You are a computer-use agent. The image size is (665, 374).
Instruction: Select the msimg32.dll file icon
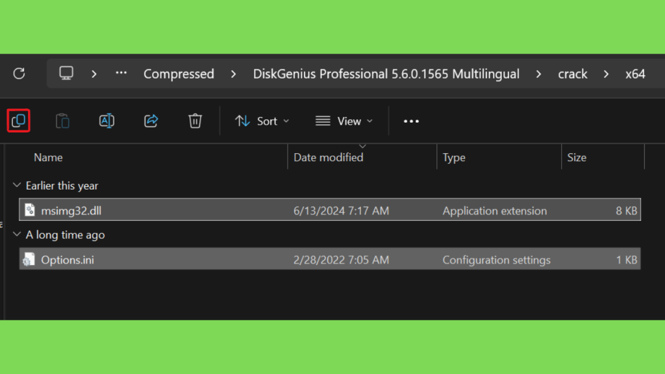[x=30, y=210]
